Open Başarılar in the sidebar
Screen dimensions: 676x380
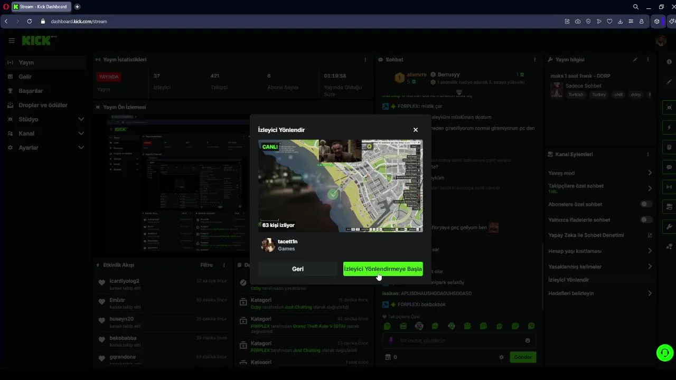45,91
